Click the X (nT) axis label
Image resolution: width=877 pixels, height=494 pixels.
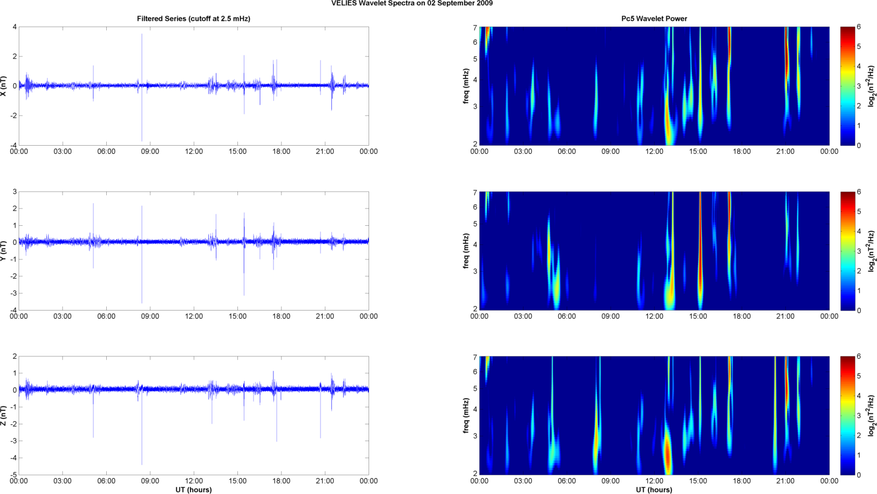4,86
